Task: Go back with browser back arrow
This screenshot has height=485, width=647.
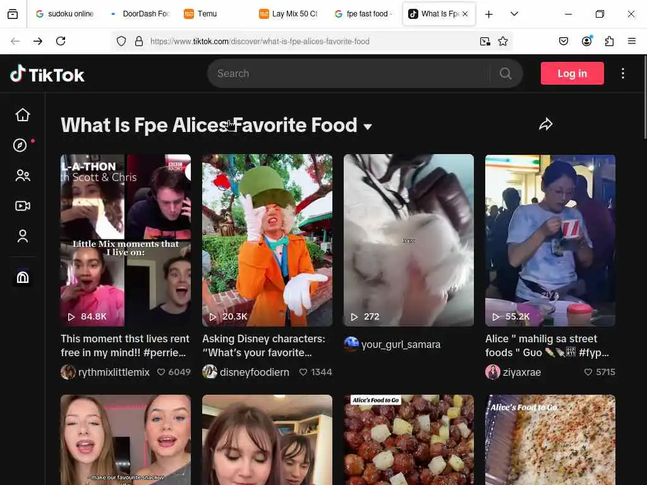Action: (x=15, y=41)
